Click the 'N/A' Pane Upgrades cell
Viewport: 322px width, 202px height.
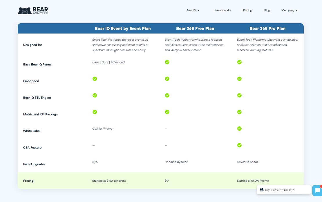click(95, 162)
